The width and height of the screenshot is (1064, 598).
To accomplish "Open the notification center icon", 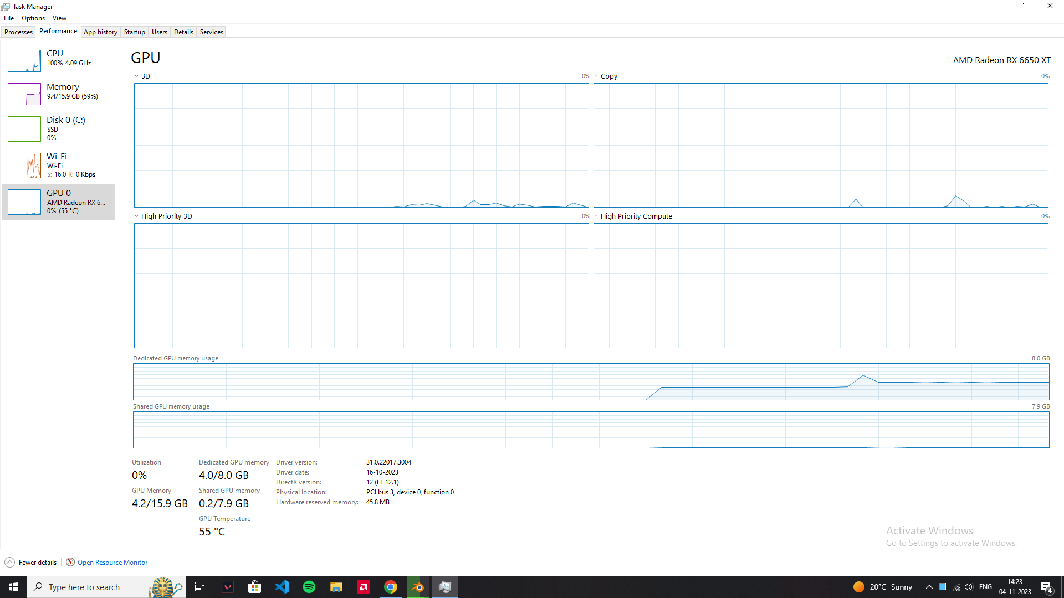I will [1047, 587].
